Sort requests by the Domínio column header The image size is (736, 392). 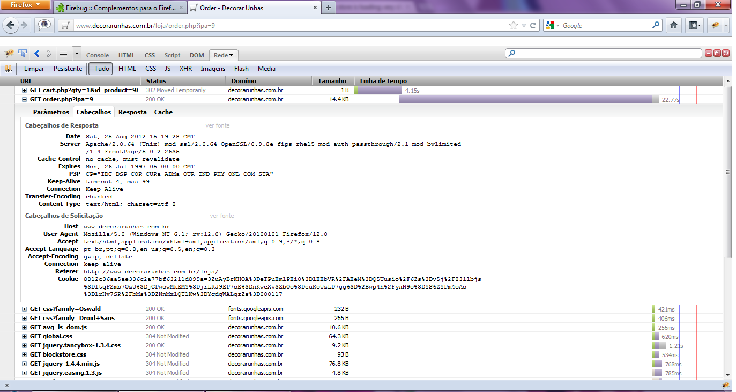(269, 81)
